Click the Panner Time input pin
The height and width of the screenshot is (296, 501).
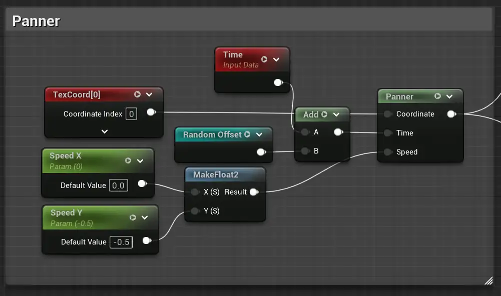pos(387,133)
